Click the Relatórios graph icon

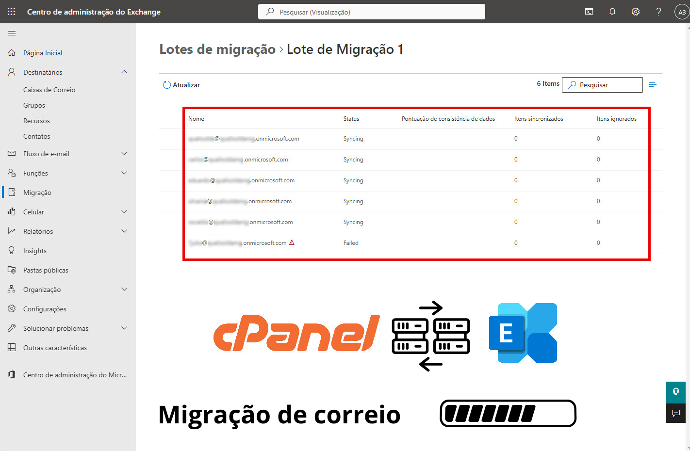[12, 231]
